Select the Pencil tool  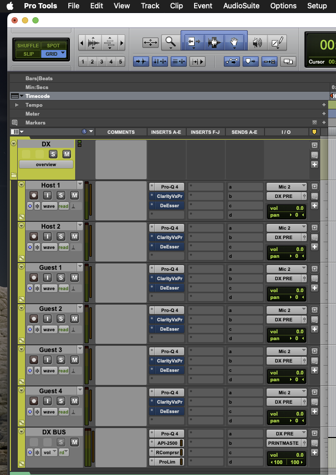[x=278, y=42]
